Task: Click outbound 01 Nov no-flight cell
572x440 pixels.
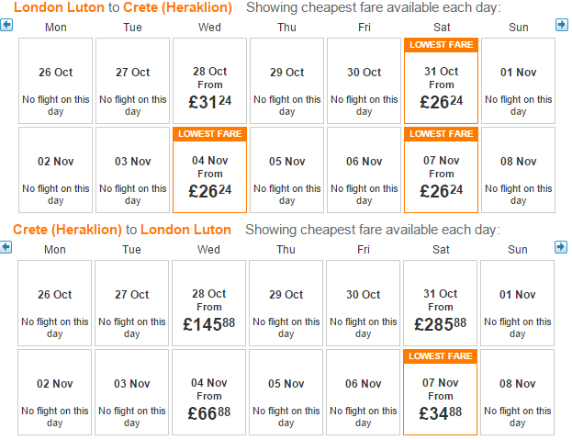Action: tap(518, 81)
